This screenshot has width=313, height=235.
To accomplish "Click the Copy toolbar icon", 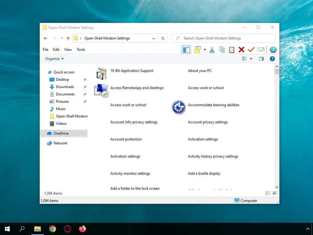I will [x=222, y=50].
